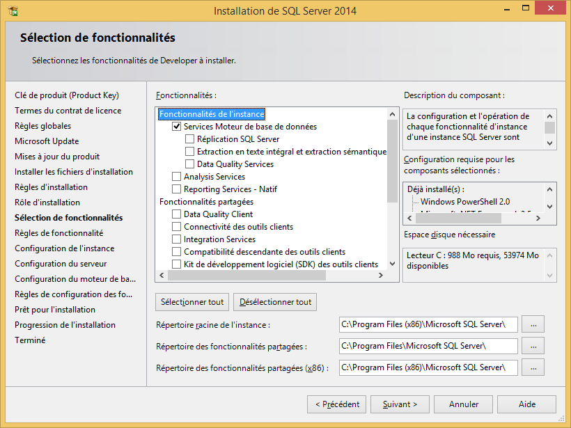Edit instance root directory path field
This screenshot has height=428, width=571.
[428, 324]
